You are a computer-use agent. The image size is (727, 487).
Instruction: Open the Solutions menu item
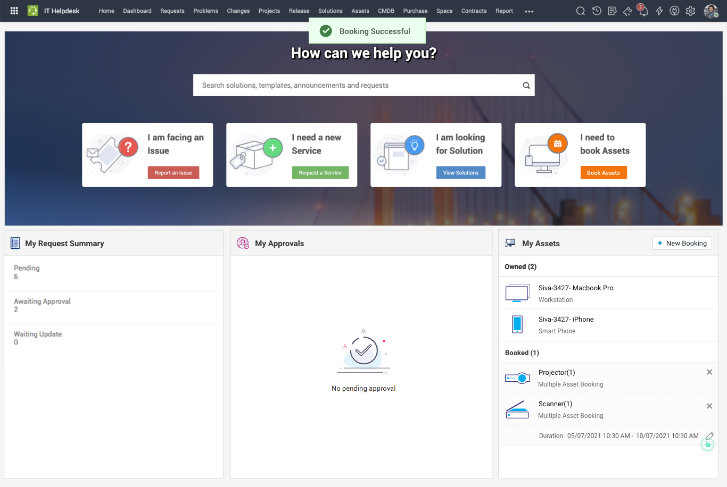click(330, 11)
